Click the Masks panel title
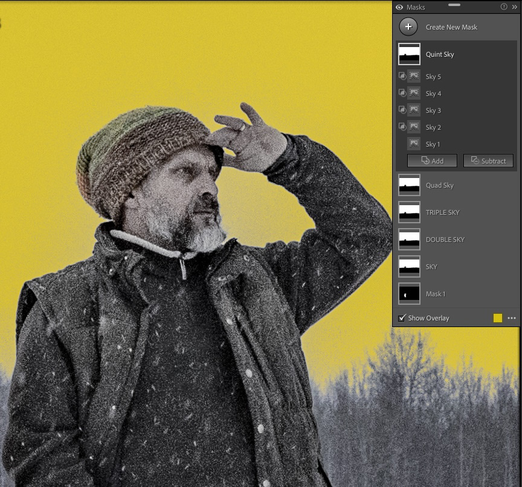 point(416,7)
